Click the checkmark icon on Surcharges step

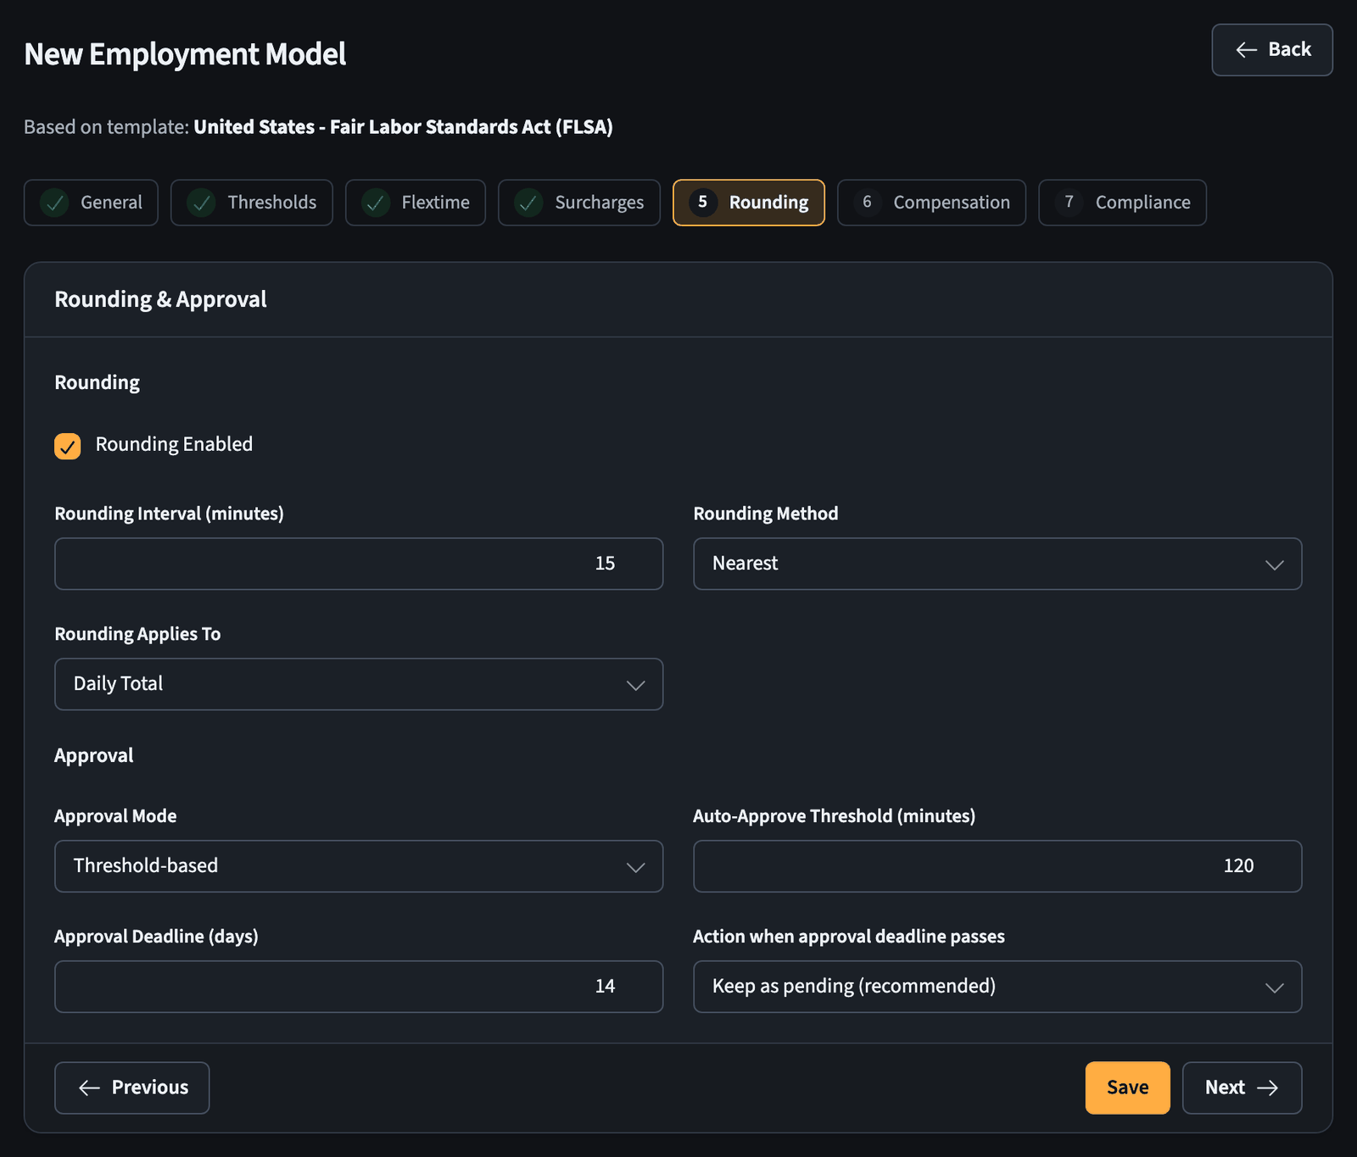tap(528, 203)
